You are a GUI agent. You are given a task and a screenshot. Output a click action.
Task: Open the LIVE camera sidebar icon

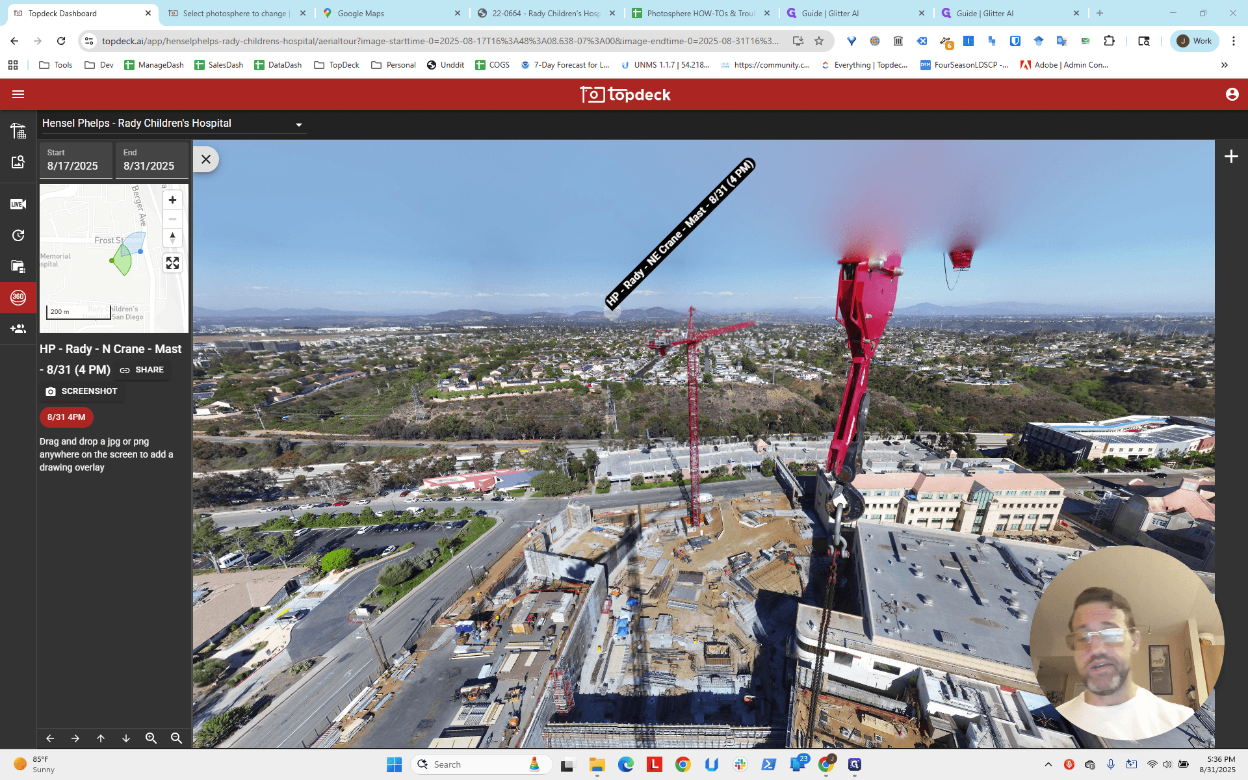click(x=18, y=204)
